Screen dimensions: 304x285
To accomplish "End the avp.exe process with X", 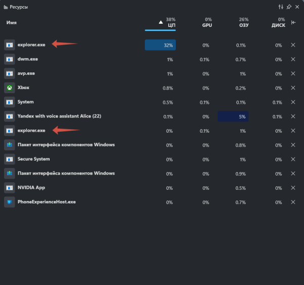I will (293, 73).
